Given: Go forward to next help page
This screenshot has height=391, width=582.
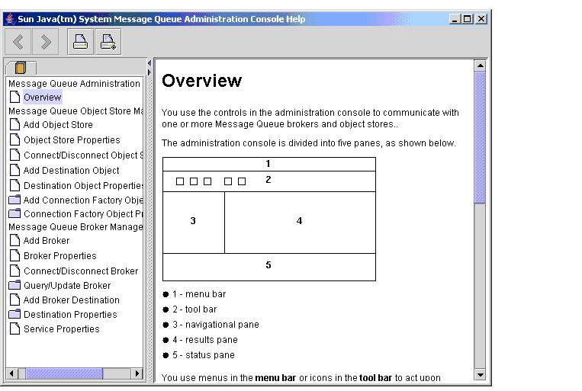Looking at the screenshot, I should tap(45, 42).
